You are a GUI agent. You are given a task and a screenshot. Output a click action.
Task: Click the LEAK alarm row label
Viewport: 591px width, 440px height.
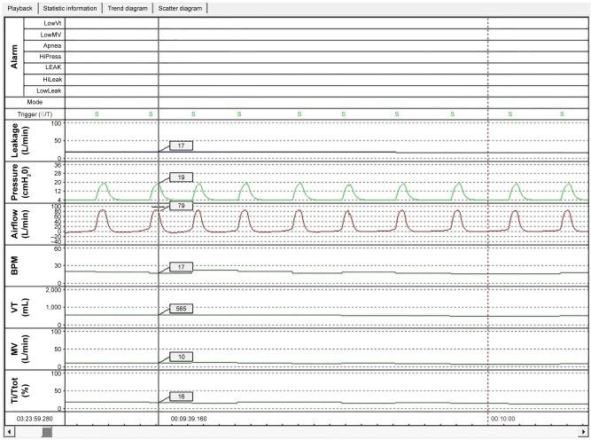[x=53, y=67]
